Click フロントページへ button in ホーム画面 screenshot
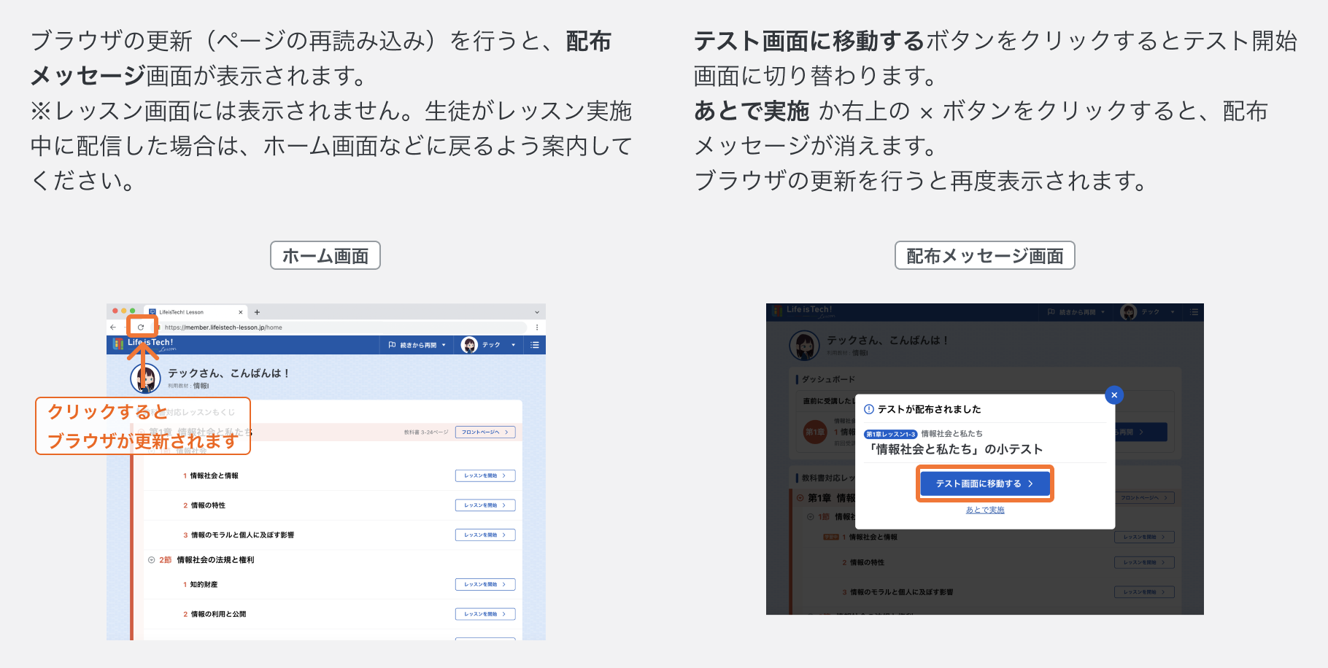This screenshot has height=668, width=1328. pos(485,432)
